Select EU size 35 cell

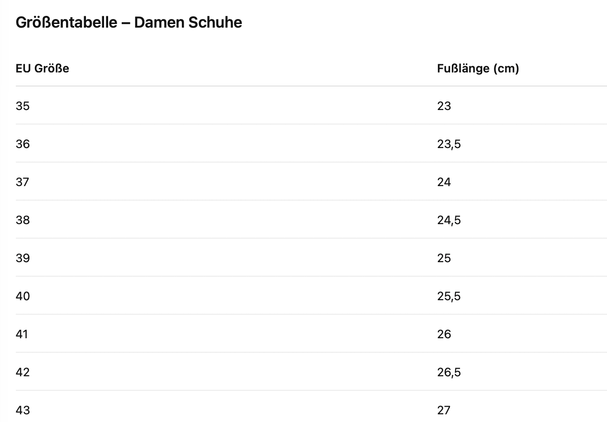coord(23,106)
